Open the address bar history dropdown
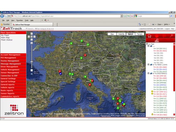Viewport: 176px width, 132px height. (121, 16)
